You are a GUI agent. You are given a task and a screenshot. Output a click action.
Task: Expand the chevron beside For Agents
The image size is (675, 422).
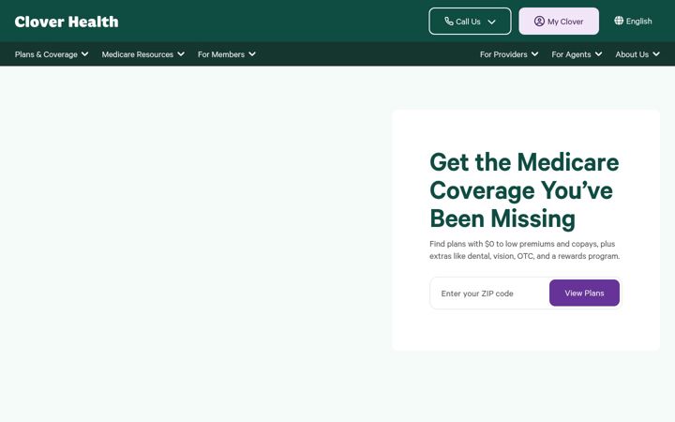[598, 54]
